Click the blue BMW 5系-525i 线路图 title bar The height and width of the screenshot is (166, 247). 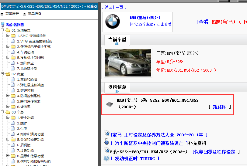click(x=49, y=7)
